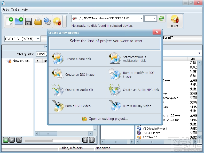The width and height of the screenshot is (204, 153).
Task: Move item down with arrow button
Action: [92, 140]
